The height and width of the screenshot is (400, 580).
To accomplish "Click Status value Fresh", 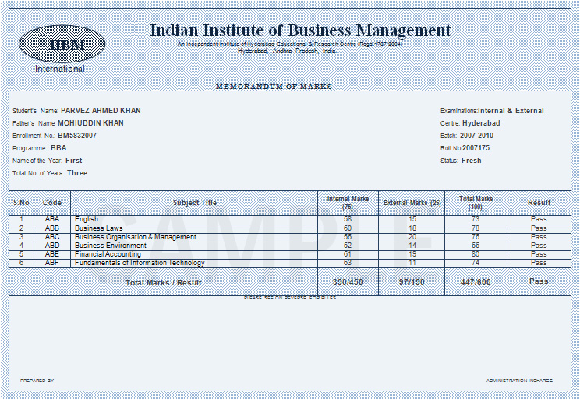I will pyautogui.click(x=471, y=161).
